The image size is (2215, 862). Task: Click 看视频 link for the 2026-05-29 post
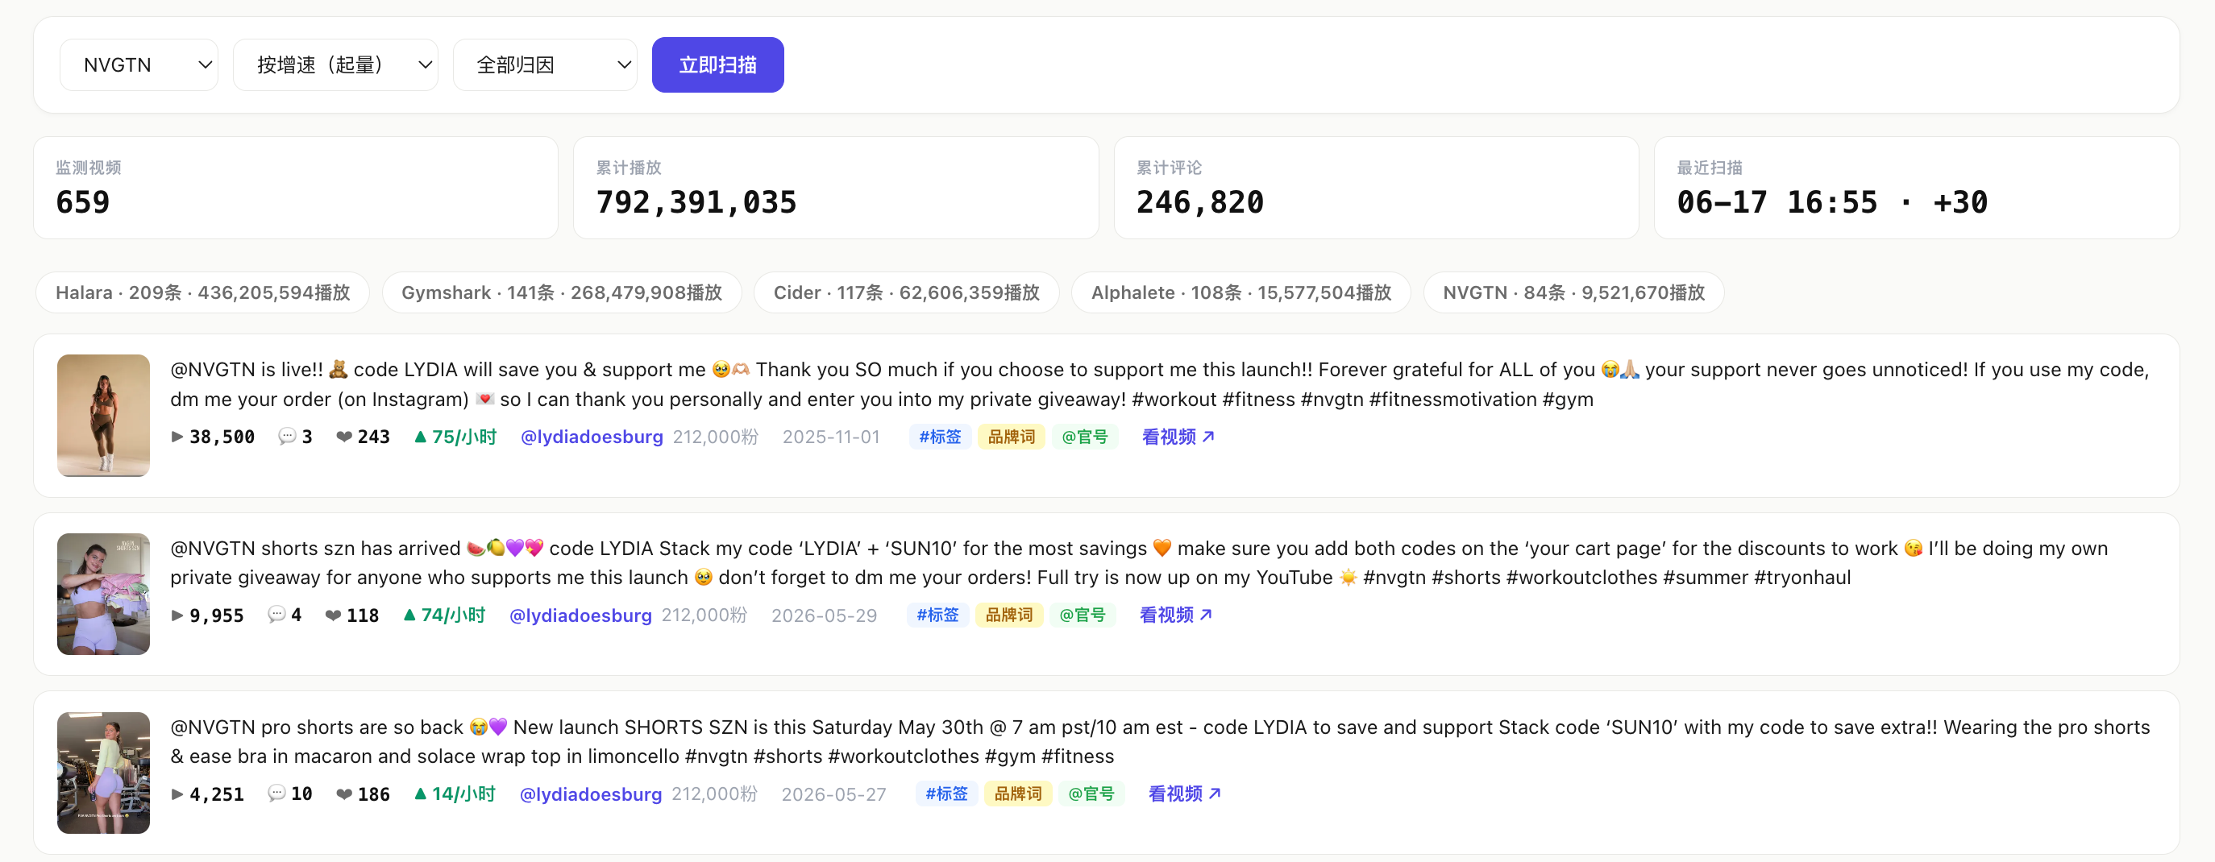click(1175, 615)
